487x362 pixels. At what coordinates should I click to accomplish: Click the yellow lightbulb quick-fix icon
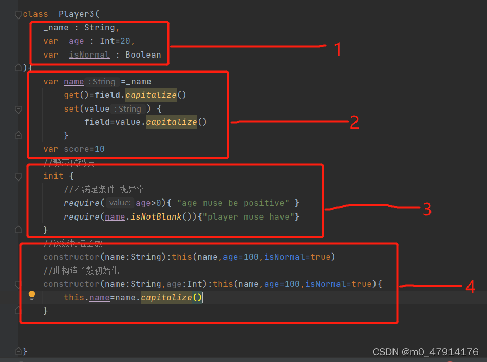pyautogui.click(x=32, y=295)
